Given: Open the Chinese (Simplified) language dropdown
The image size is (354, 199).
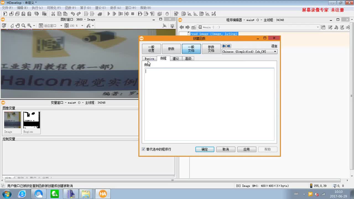Looking at the screenshot, I should pyautogui.click(x=249, y=52).
